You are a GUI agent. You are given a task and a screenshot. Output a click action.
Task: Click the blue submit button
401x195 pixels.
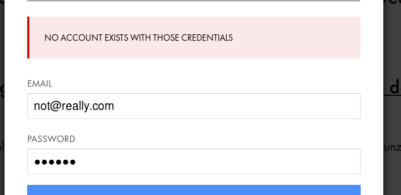point(194,190)
